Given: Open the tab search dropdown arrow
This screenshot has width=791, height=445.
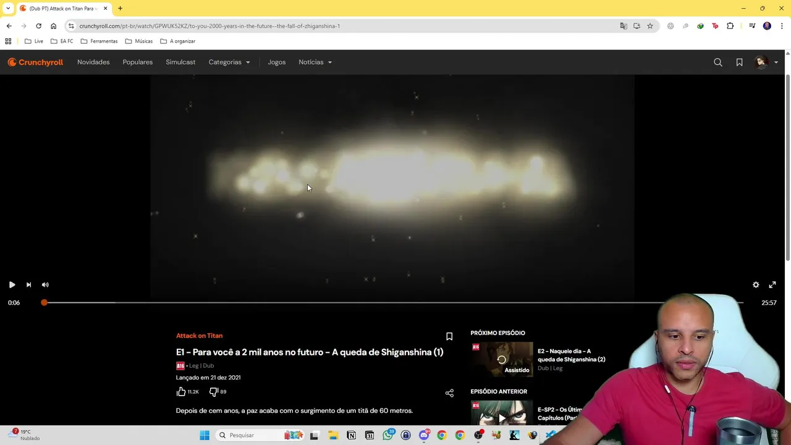Looking at the screenshot, I should click(8, 8).
